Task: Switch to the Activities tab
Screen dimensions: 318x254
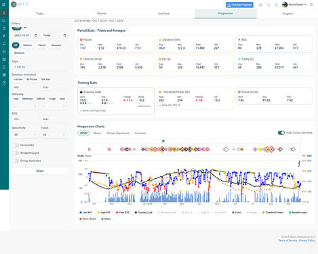Action: pyautogui.click(x=163, y=14)
